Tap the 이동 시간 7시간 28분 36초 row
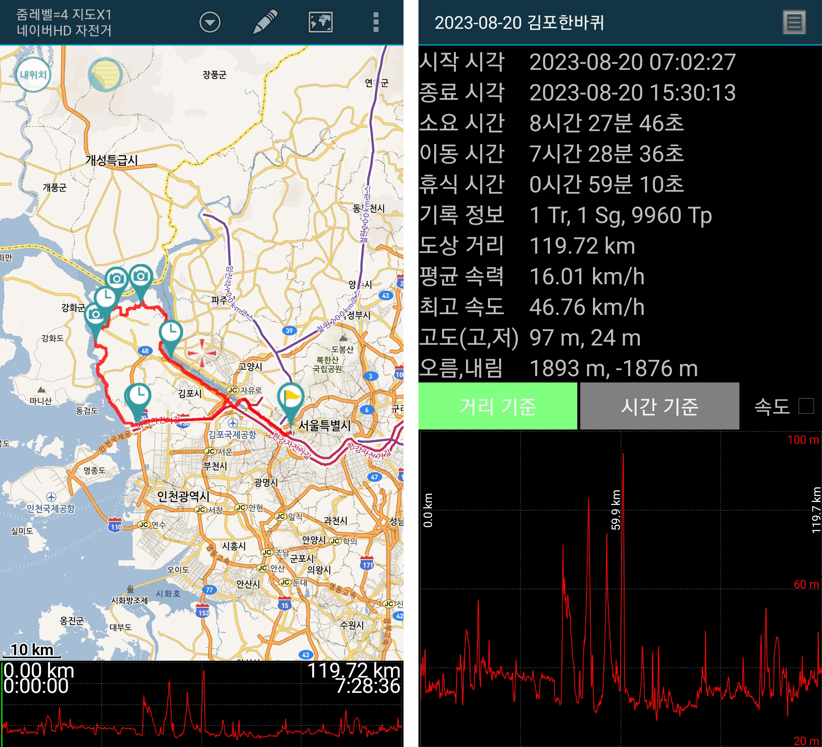Viewport: 822px width, 747px height. (x=620, y=154)
